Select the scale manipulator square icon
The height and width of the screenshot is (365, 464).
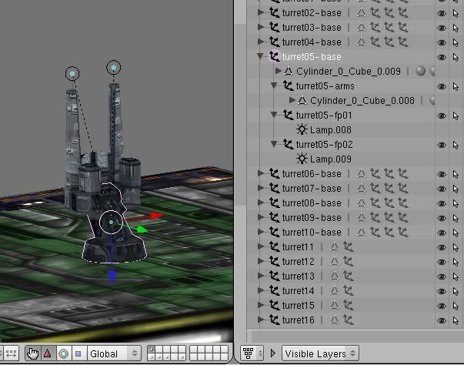78,353
